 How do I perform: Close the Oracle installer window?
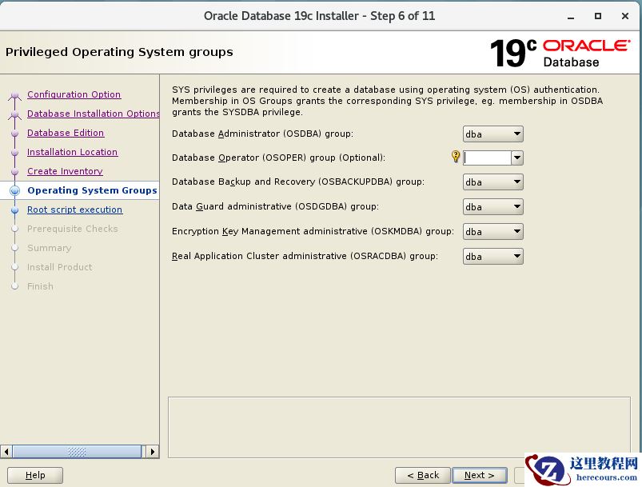624,16
